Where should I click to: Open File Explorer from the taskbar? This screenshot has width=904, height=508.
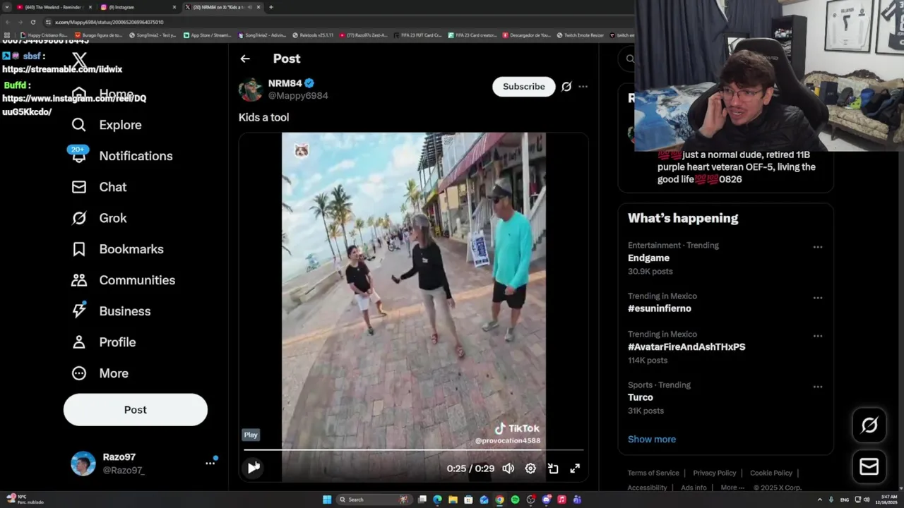[453, 500]
